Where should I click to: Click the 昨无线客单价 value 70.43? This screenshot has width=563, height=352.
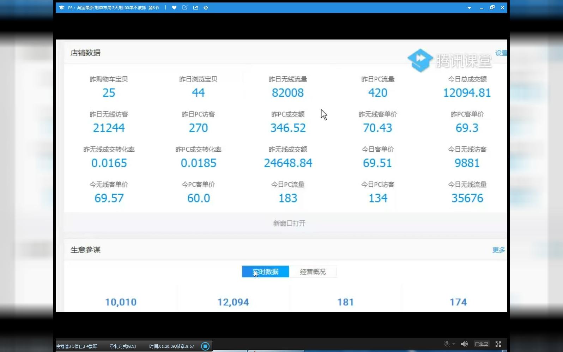[378, 128]
